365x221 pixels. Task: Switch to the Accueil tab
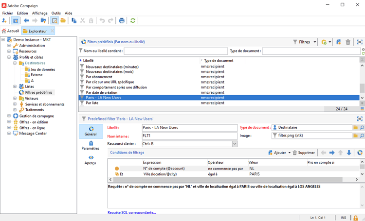point(11,31)
